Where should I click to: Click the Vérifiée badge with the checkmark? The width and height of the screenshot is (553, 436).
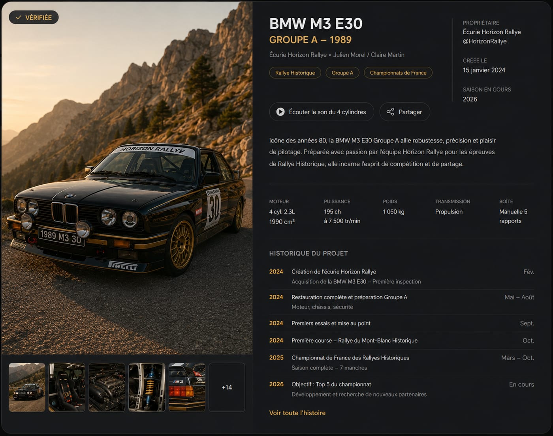coord(34,17)
